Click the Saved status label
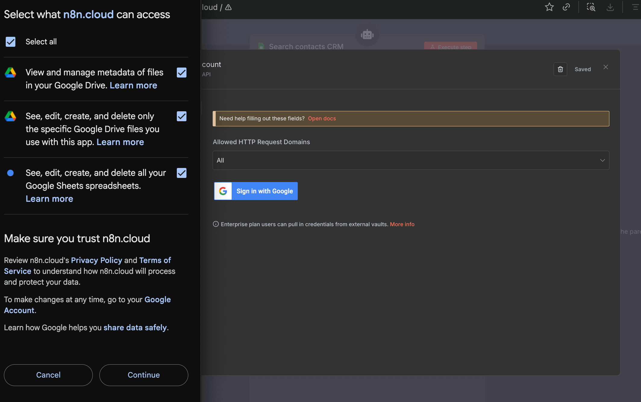This screenshot has height=402, width=641. (583, 69)
